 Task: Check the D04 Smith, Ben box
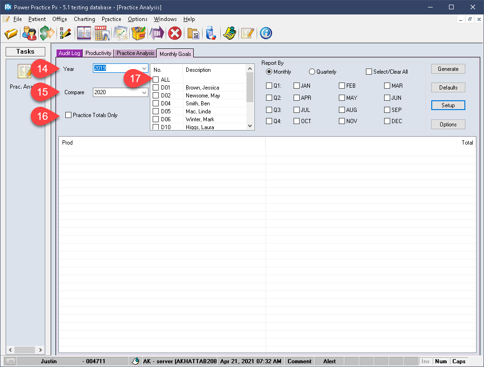156,104
